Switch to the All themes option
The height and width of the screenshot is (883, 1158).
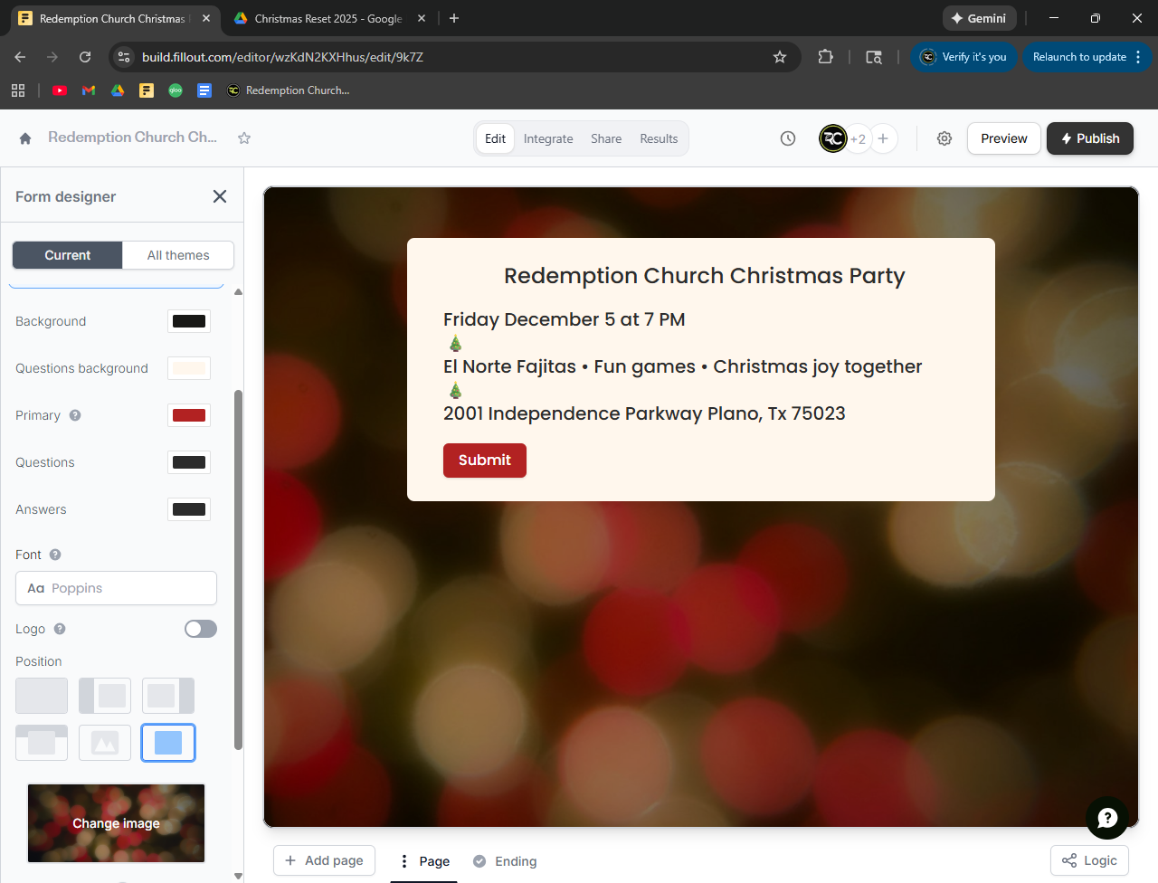(x=178, y=255)
